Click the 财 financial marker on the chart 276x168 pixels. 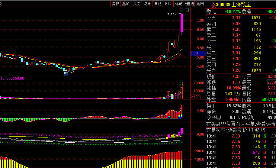pos(66,73)
